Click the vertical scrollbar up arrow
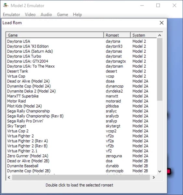 click(160, 35)
